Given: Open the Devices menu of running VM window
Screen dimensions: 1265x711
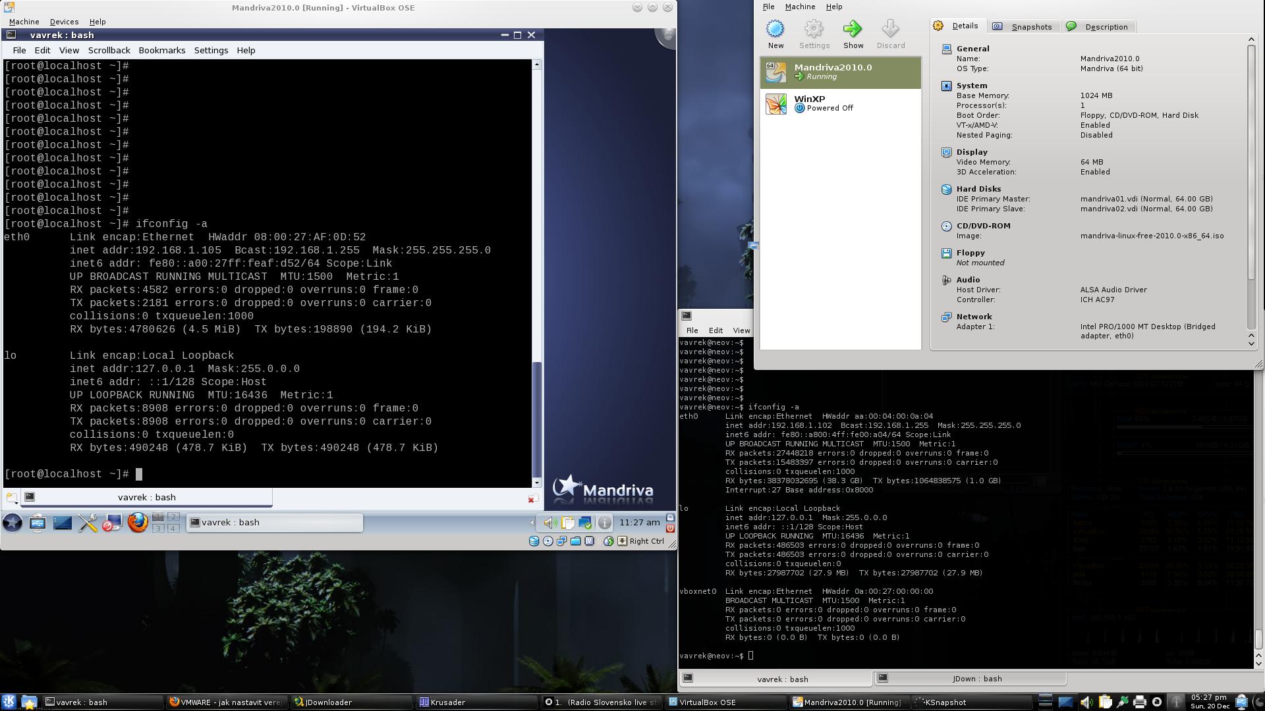Looking at the screenshot, I should point(64,22).
